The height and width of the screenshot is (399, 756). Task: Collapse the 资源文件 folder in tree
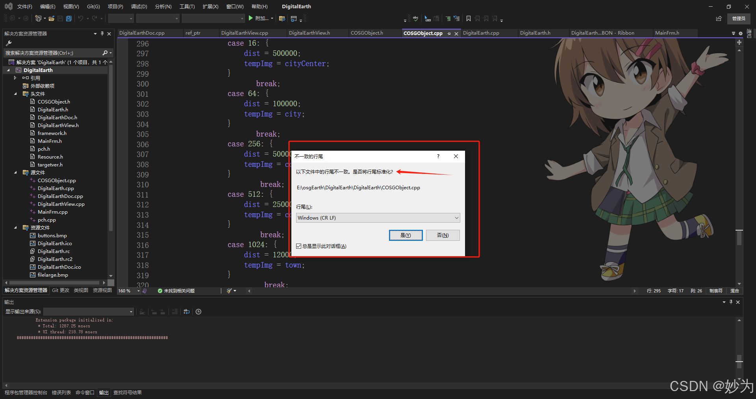(x=15, y=227)
